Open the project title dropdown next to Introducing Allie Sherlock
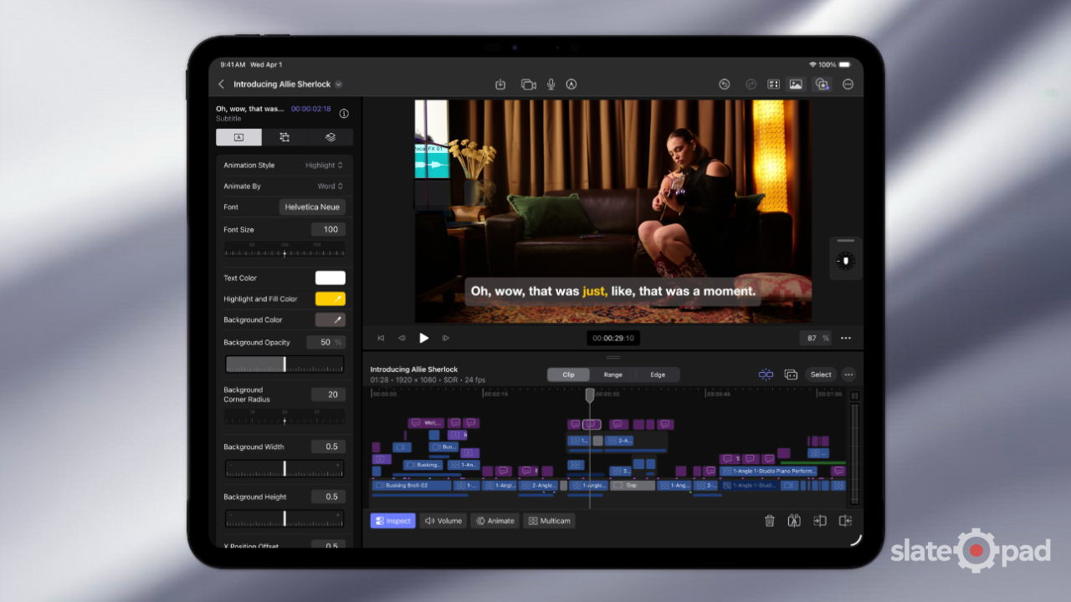 point(339,84)
